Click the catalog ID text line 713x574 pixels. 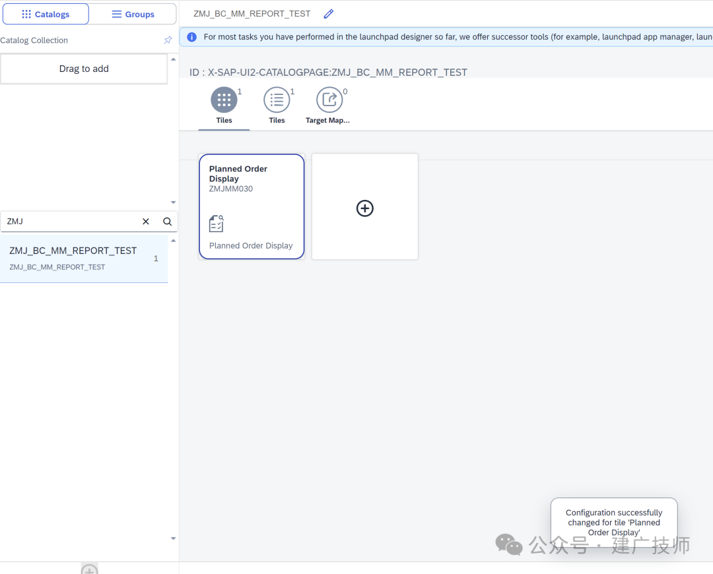328,73
